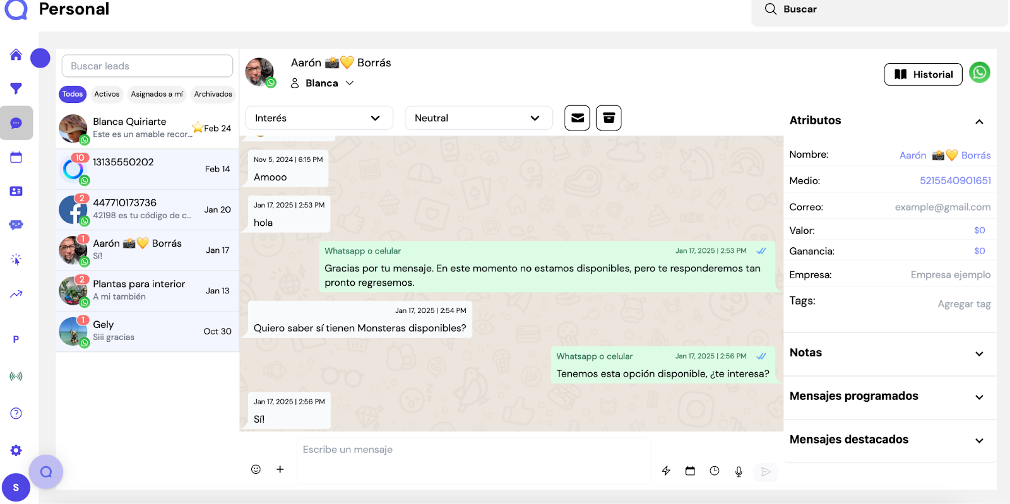Image resolution: width=1010 pixels, height=504 pixels.
Task: Expand the Notas section
Action: pos(979,354)
